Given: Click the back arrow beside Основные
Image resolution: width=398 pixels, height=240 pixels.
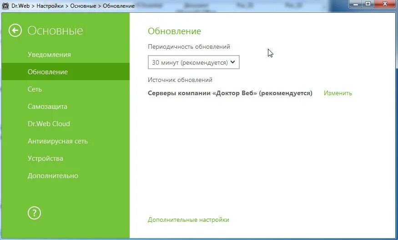Looking at the screenshot, I should coord(15,31).
